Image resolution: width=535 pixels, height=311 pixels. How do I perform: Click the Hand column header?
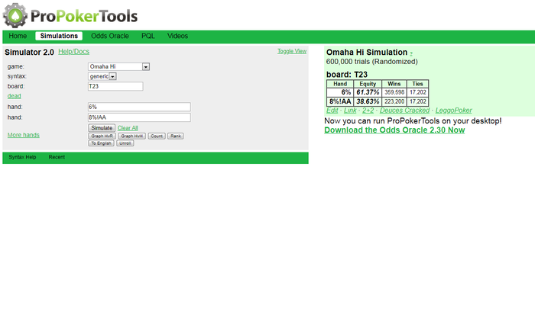click(340, 84)
